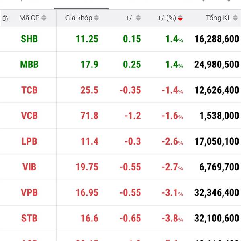The width and height of the screenshot is (241, 241).
Task: Click TCB percent change -1.4%
Action: [x=172, y=90]
